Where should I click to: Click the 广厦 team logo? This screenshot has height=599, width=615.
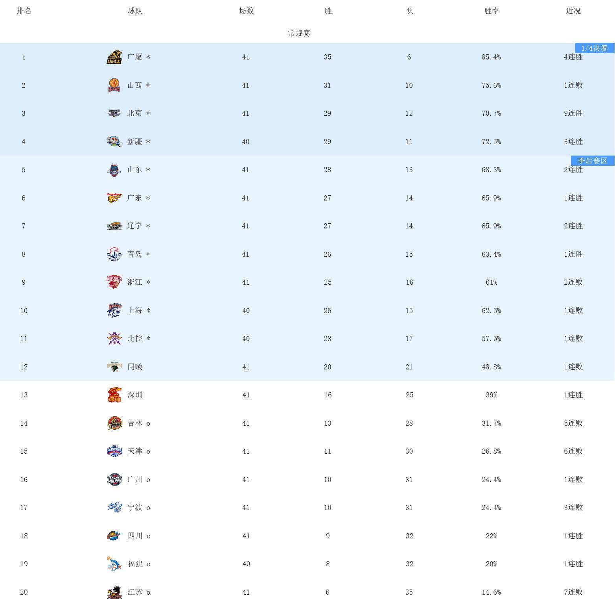[114, 57]
